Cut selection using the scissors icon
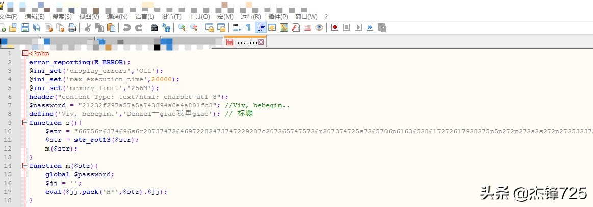This screenshot has height=207, width=593. tap(87, 27)
